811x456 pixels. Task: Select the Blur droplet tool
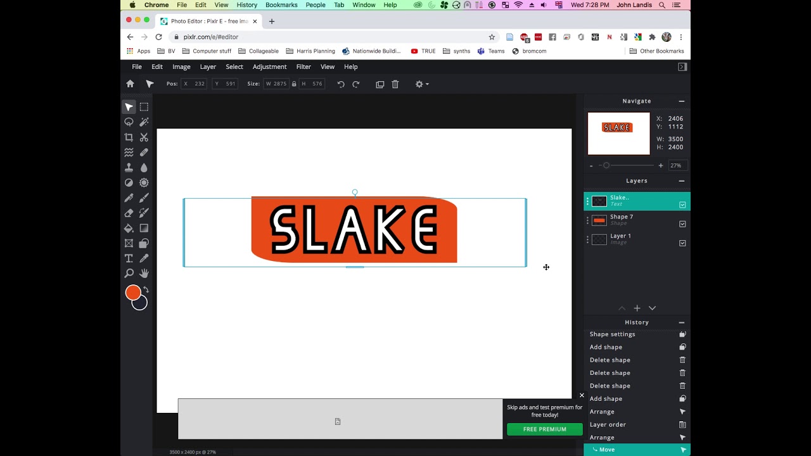pos(144,167)
